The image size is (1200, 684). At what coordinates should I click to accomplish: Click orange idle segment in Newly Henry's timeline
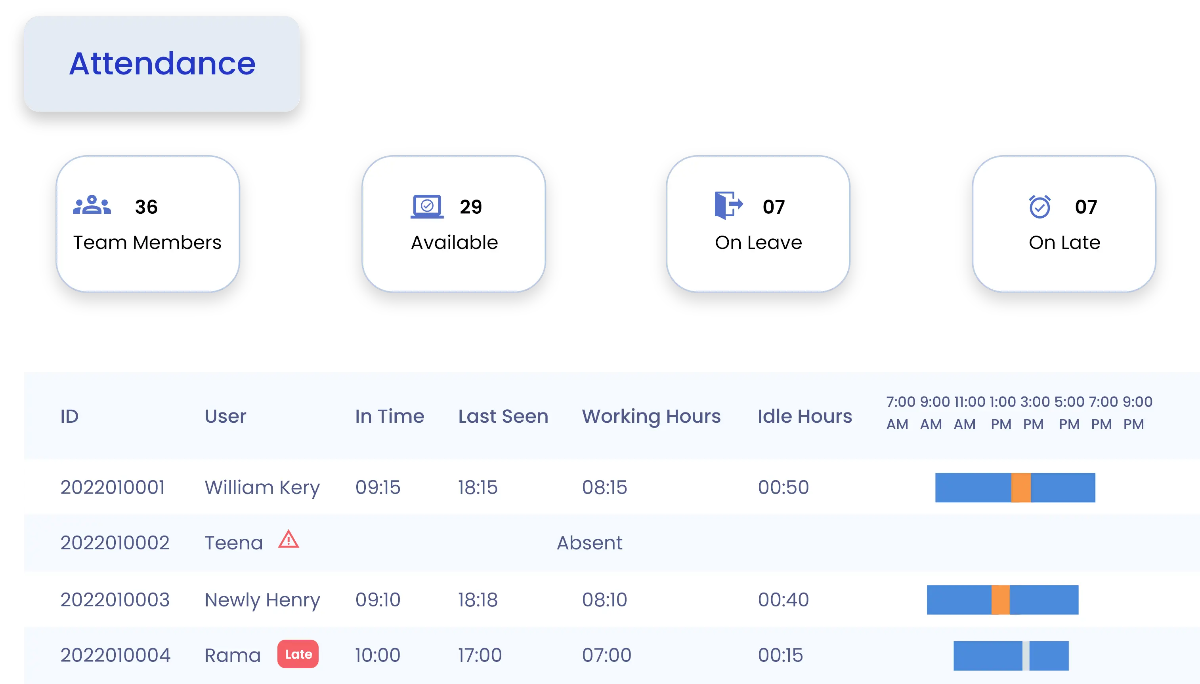1000,600
